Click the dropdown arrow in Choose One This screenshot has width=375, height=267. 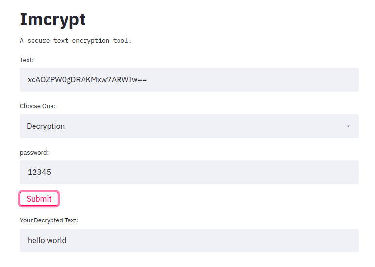coord(348,126)
